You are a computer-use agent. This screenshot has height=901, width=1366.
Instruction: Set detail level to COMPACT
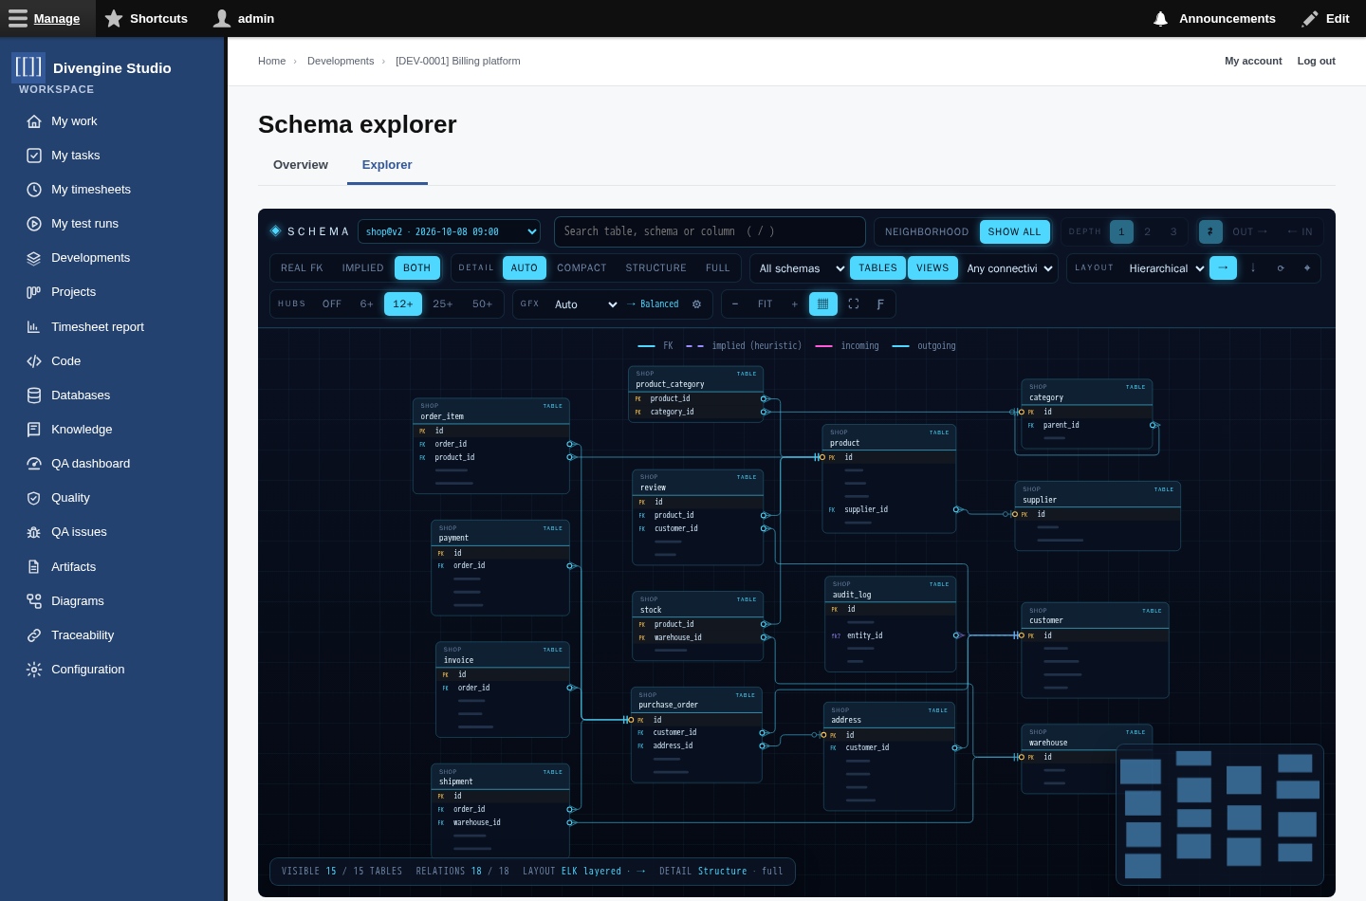pos(581,268)
